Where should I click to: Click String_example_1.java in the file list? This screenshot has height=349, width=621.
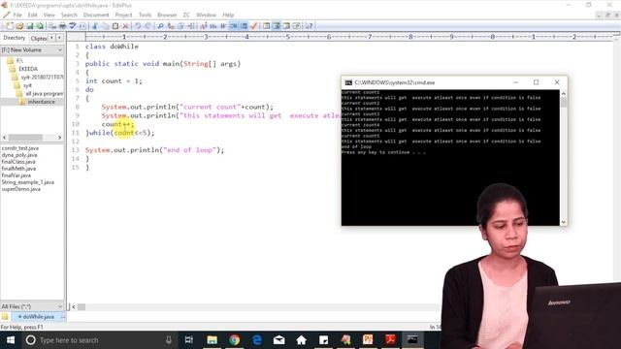click(x=28, y=182)
